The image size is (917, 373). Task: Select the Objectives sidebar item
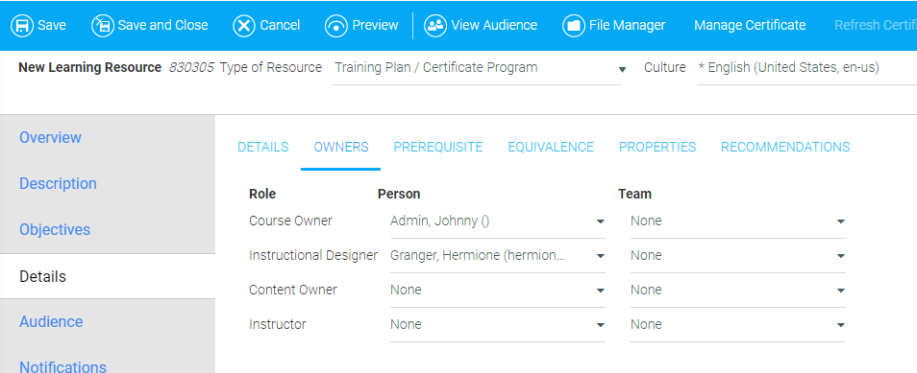[55, 229]
